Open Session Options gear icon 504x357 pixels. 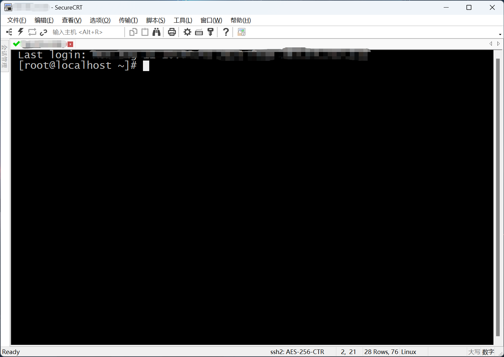tap(187, 32)
